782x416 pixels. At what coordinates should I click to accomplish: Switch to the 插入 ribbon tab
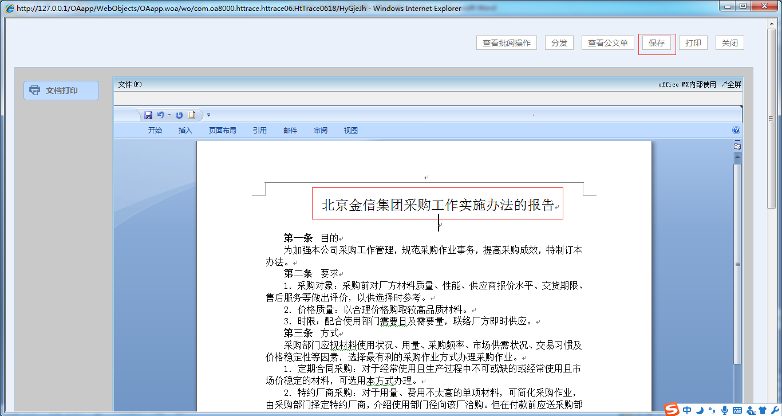coord(184,130)
